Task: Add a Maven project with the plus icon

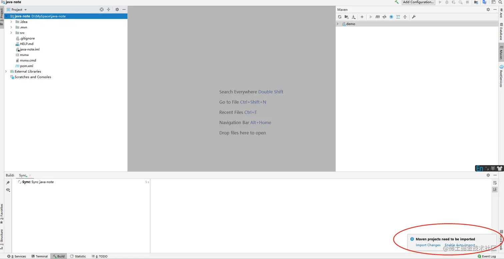Action: (x=362, y=17)
